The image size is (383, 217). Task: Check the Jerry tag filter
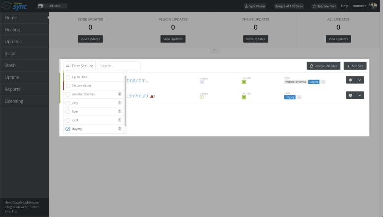[68, 103]
